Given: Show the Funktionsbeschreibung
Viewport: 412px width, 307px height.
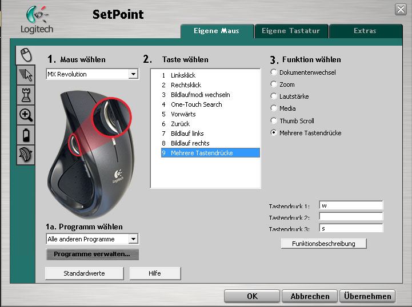Looking at the screenshot, I should click(x=323, y=244).
